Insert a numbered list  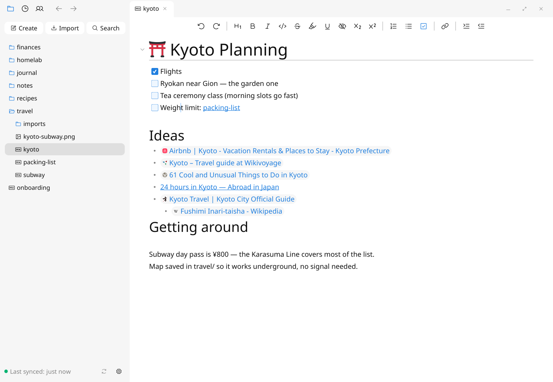point(393,26)
